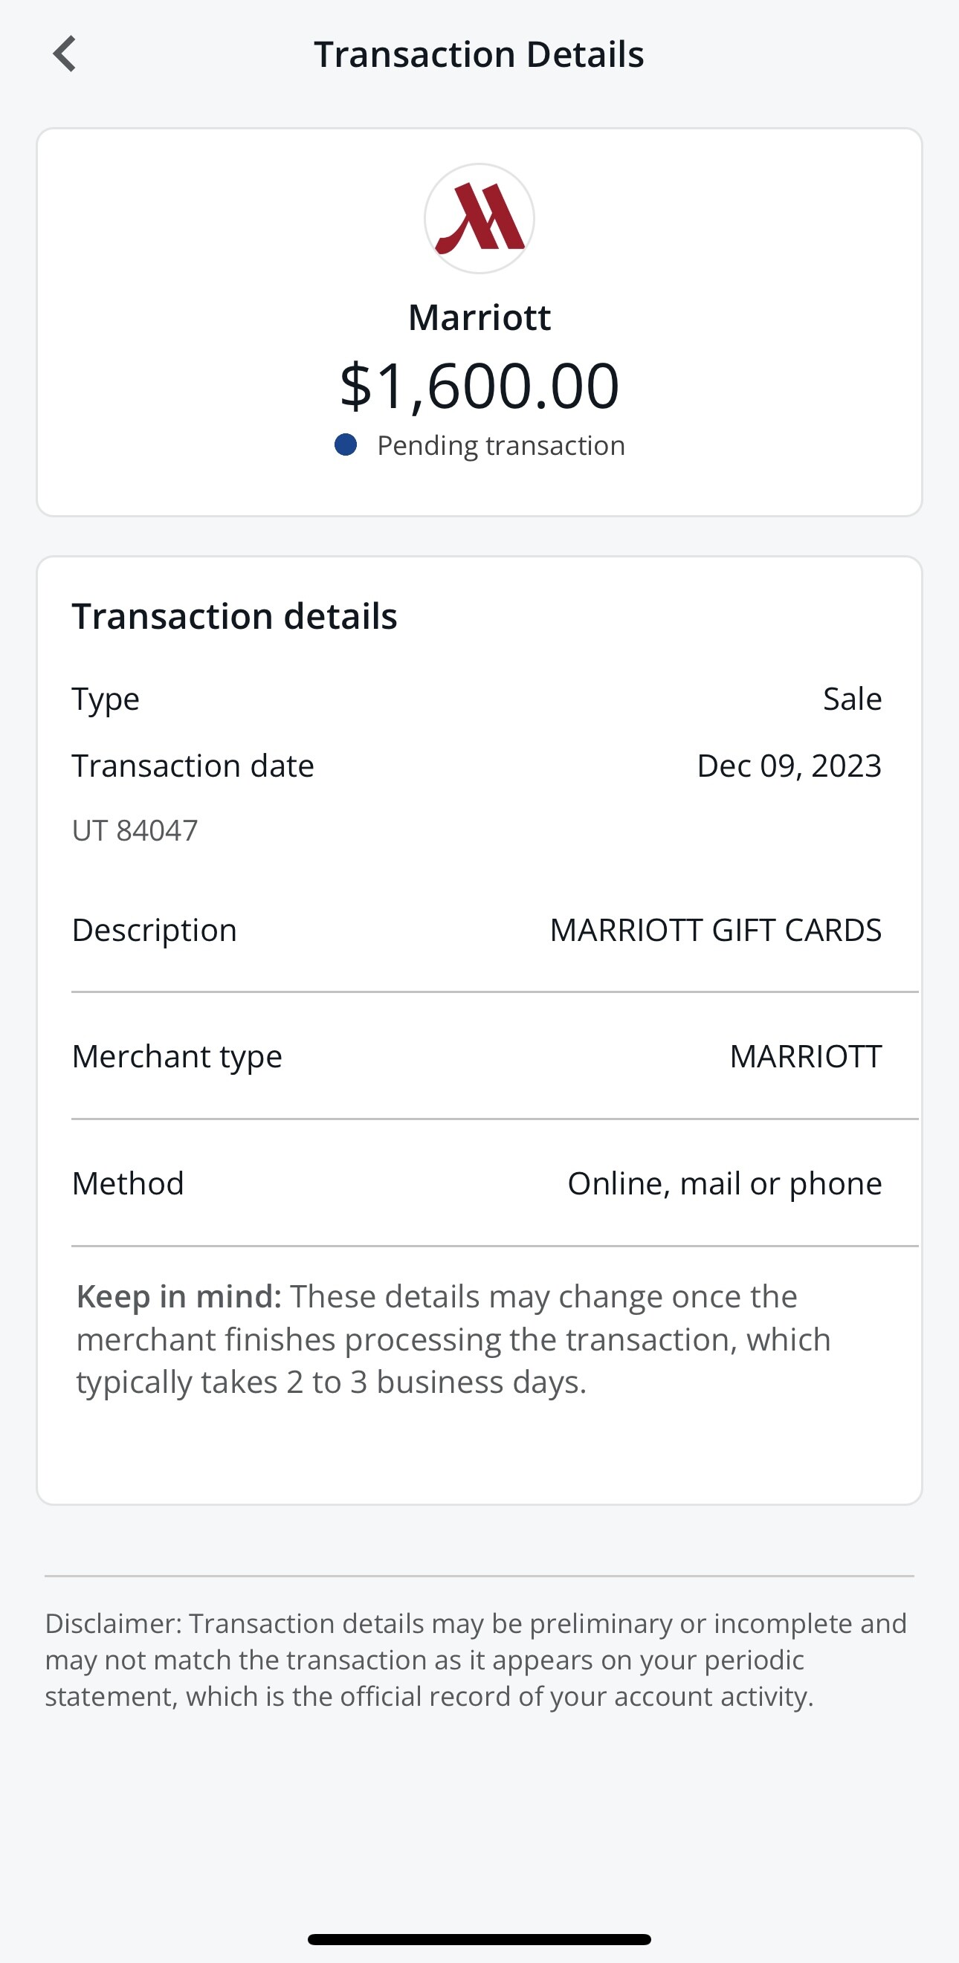Tap the Transaction details section heading
959x1963 pixels.
click(x=235, y=615)
